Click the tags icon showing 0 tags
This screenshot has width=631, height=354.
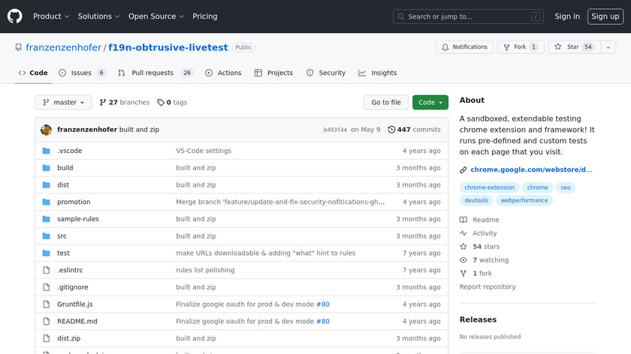(160, 103)
